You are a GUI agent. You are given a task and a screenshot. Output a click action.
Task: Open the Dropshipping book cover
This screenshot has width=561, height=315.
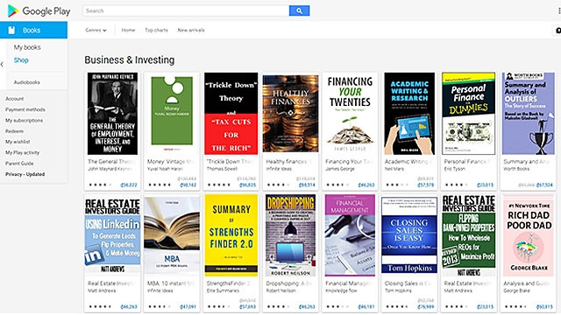pyautogui.click(x=290, y=235)
